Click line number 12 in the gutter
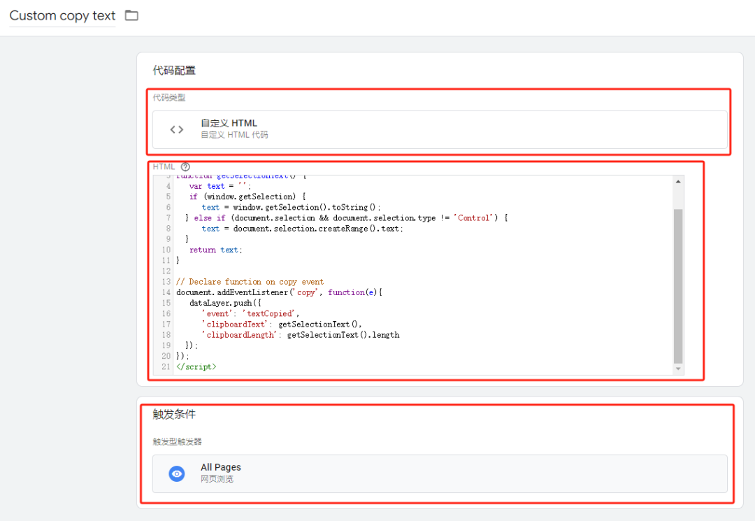The image size is (755, 521). (166, 271)
